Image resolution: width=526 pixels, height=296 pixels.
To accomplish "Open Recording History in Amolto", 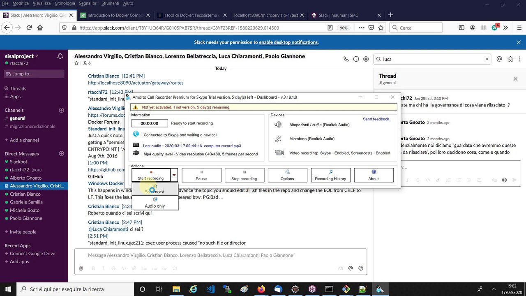I will [330, 175].
